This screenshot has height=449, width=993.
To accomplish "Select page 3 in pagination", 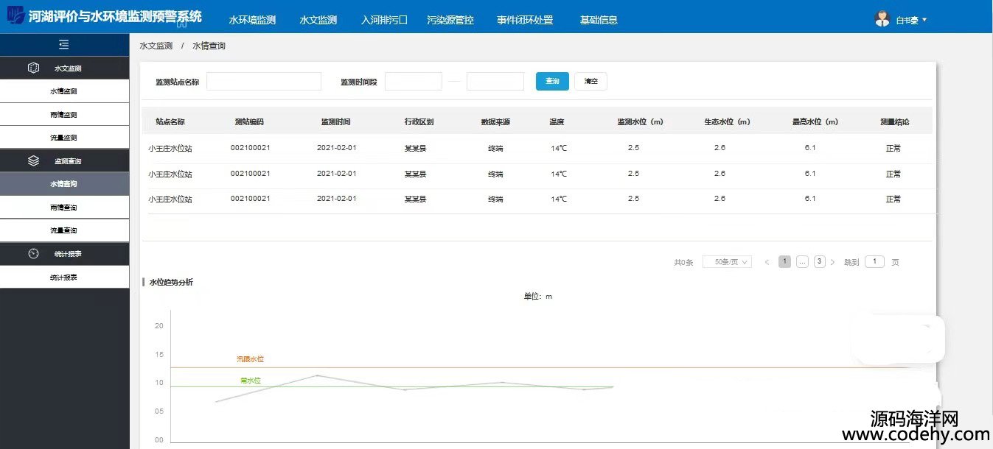I will 820,262.
